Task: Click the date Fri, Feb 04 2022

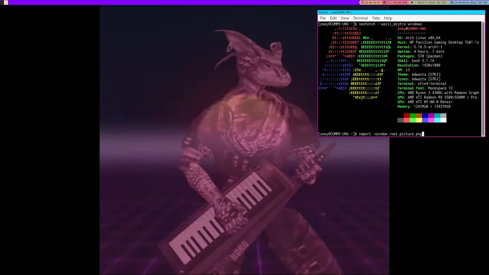Action: coord(397,2)
